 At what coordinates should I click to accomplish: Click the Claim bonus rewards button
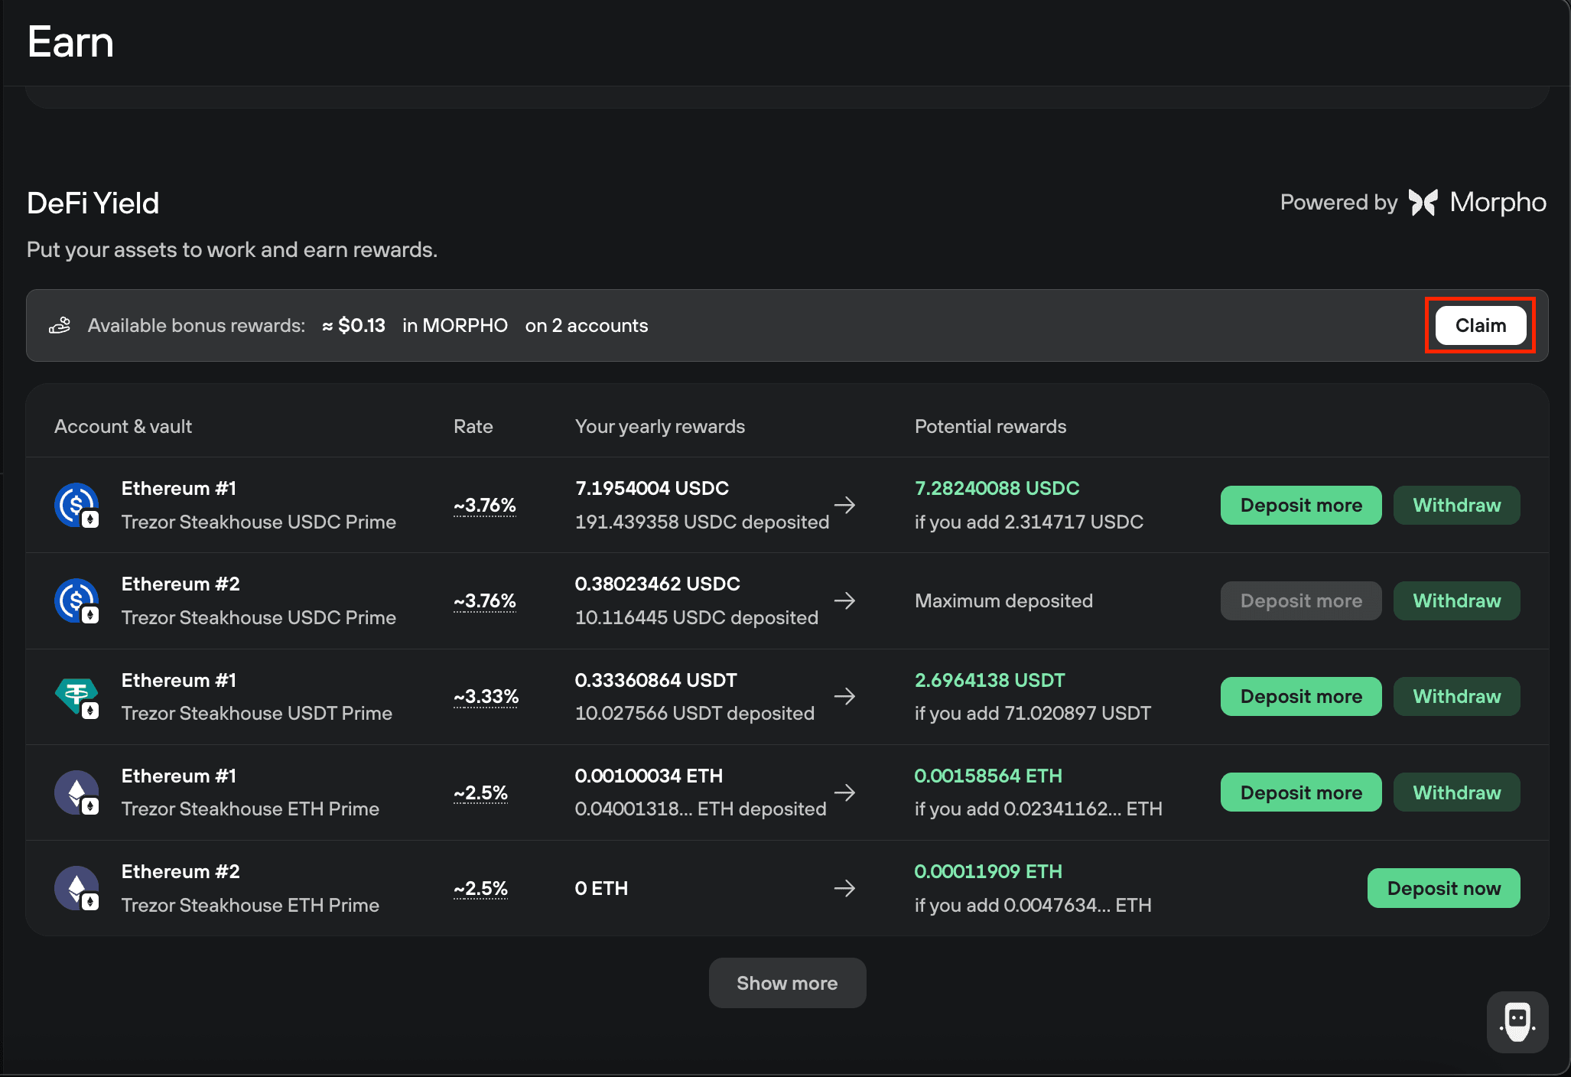(x=1480, y=325)
